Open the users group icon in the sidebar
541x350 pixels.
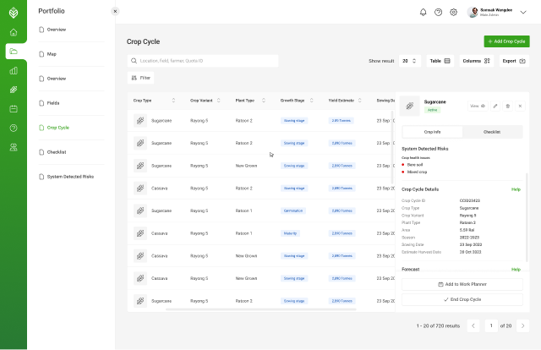click(x=14, y=147)
